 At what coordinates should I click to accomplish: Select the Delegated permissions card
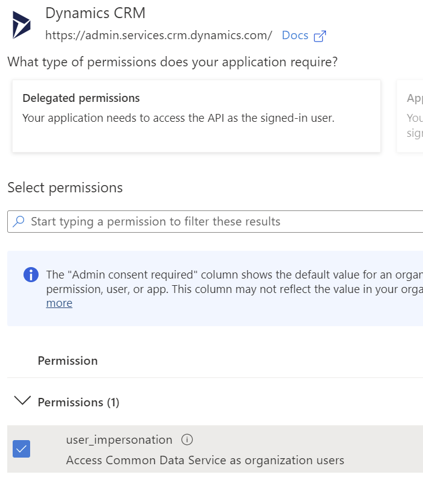pyautogui.click(x=196, y=116)
